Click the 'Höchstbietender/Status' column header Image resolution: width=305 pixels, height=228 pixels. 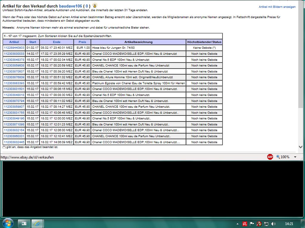click(204, 42)
